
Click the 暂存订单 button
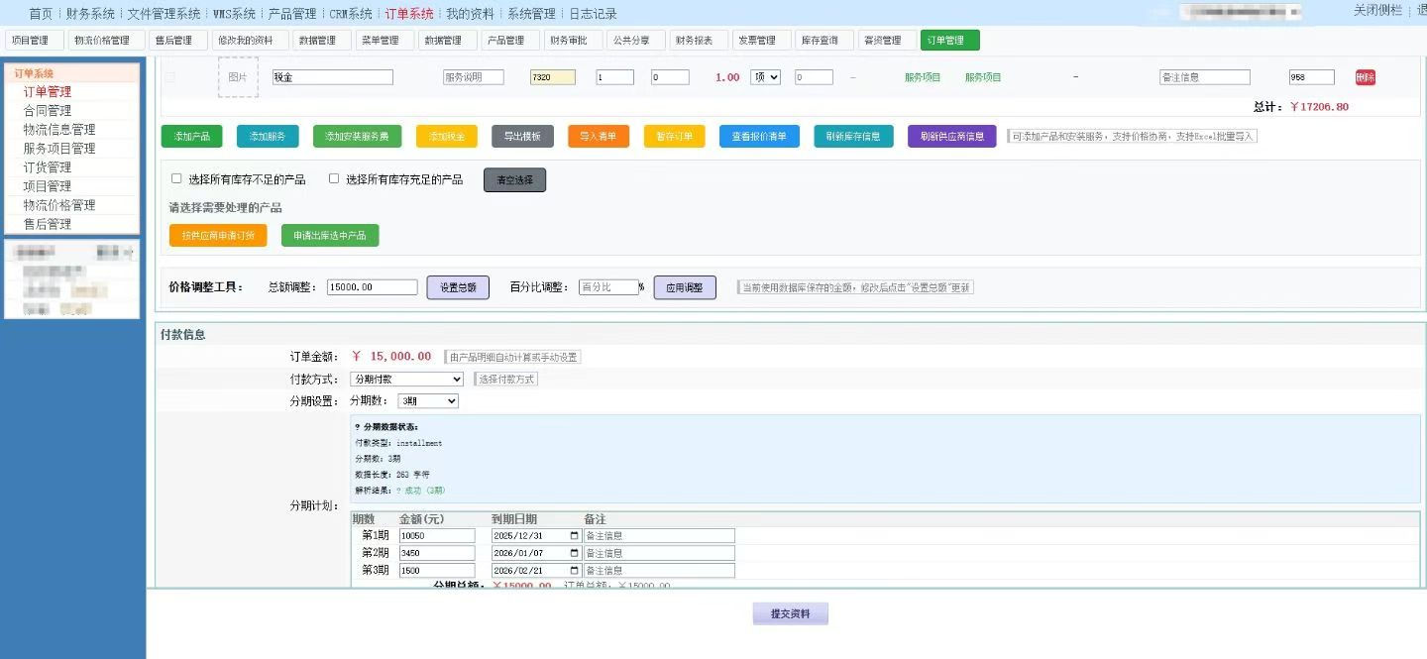tap(674, 137)
